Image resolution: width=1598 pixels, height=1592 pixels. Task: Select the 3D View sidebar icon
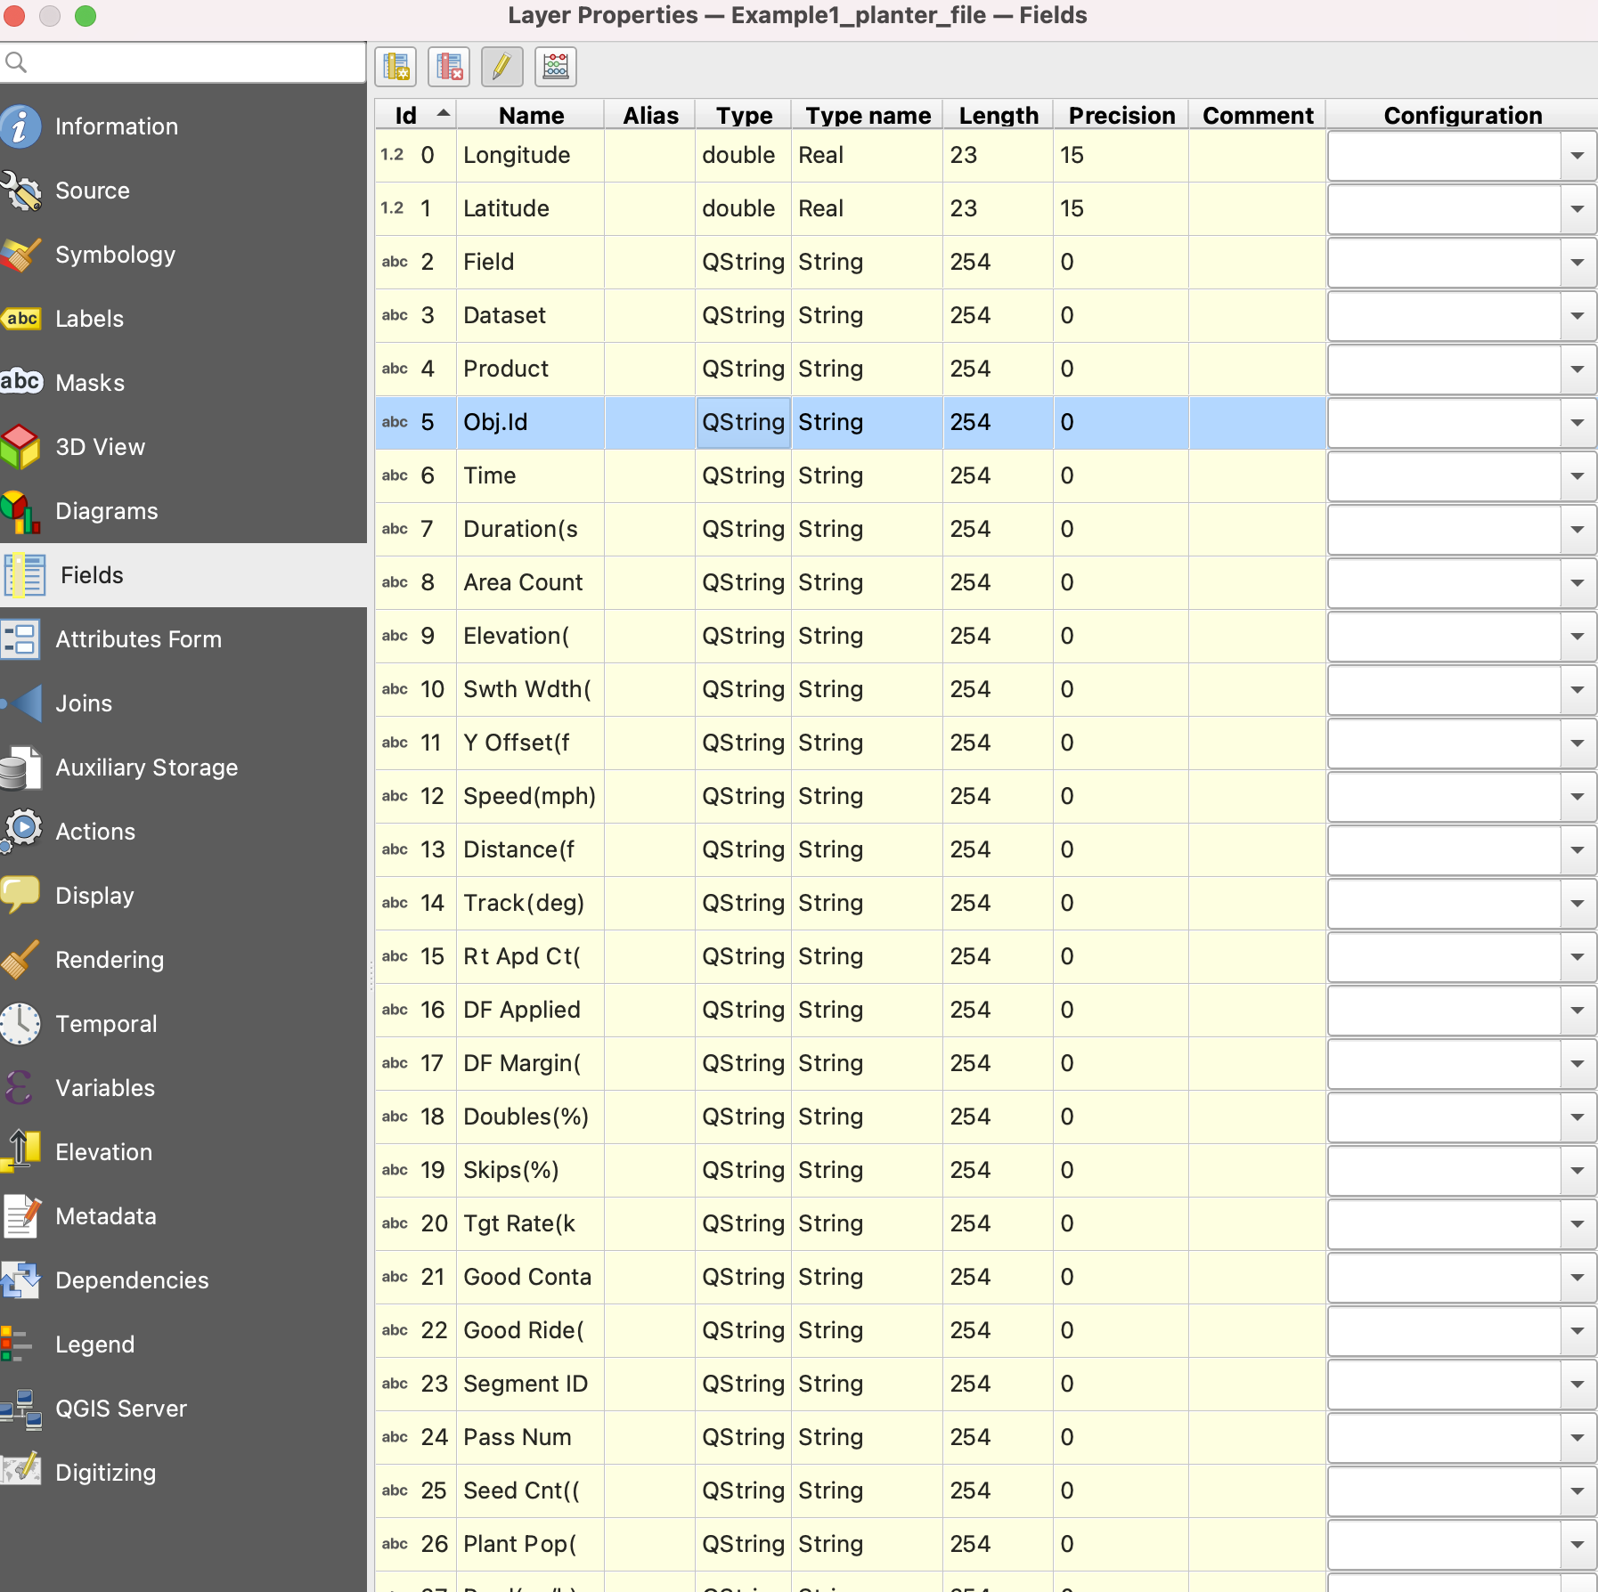tap(21, 447)
